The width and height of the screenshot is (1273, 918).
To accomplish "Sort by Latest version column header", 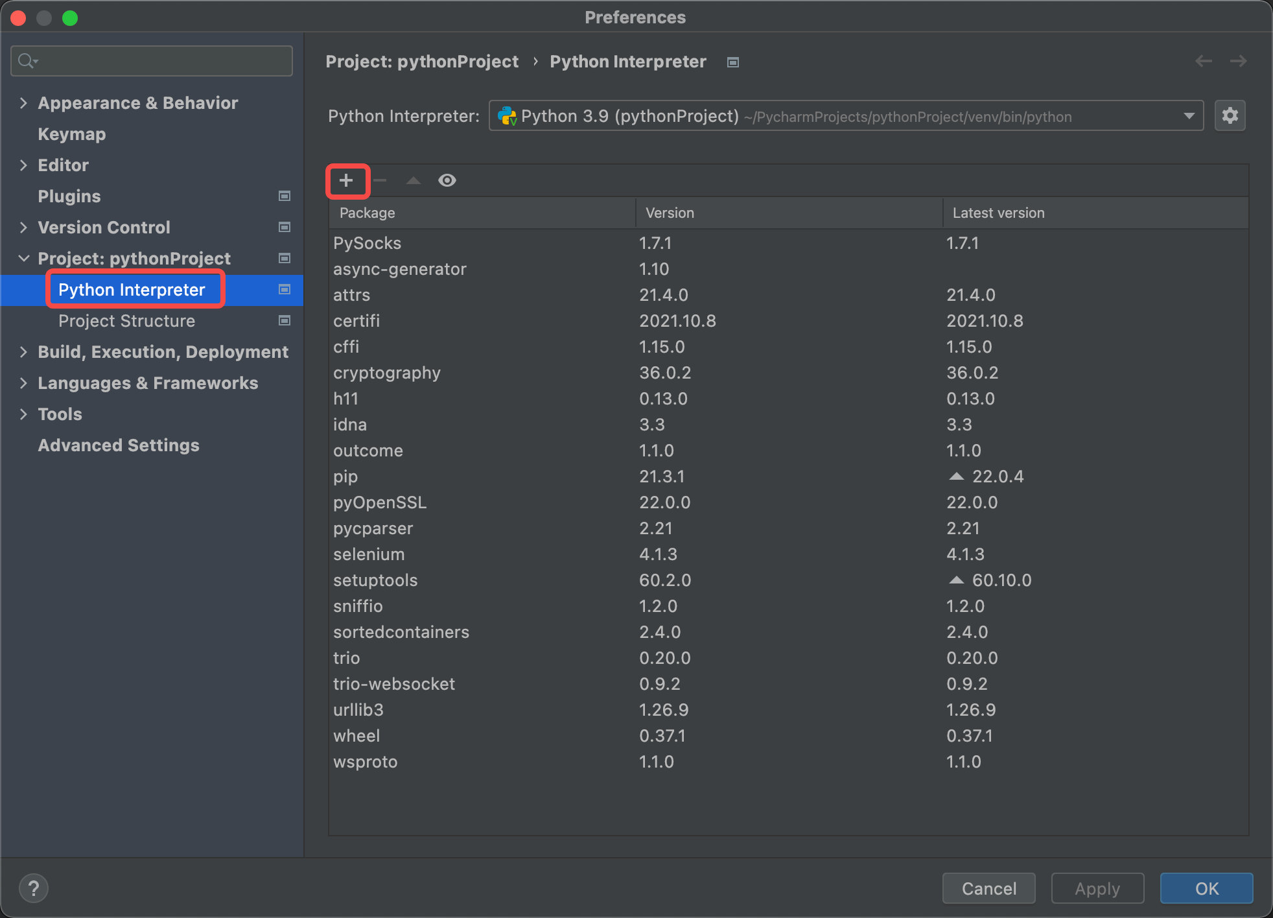I will [x=998, y=213].
